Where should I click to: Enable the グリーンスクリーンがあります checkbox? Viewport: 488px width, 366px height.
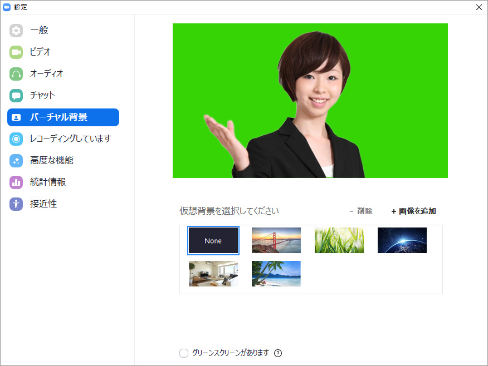(x=184, y=353)
